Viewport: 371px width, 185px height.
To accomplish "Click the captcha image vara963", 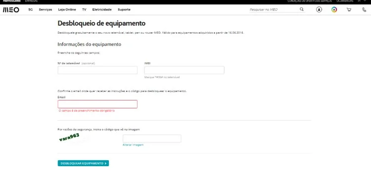I will [69, 138].
